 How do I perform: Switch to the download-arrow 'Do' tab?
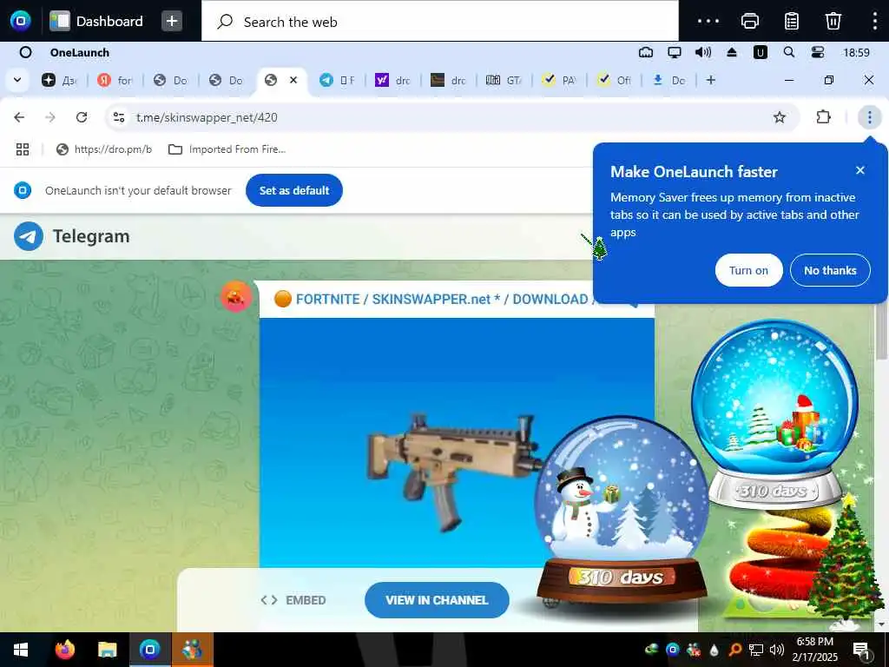click(669, 81)
